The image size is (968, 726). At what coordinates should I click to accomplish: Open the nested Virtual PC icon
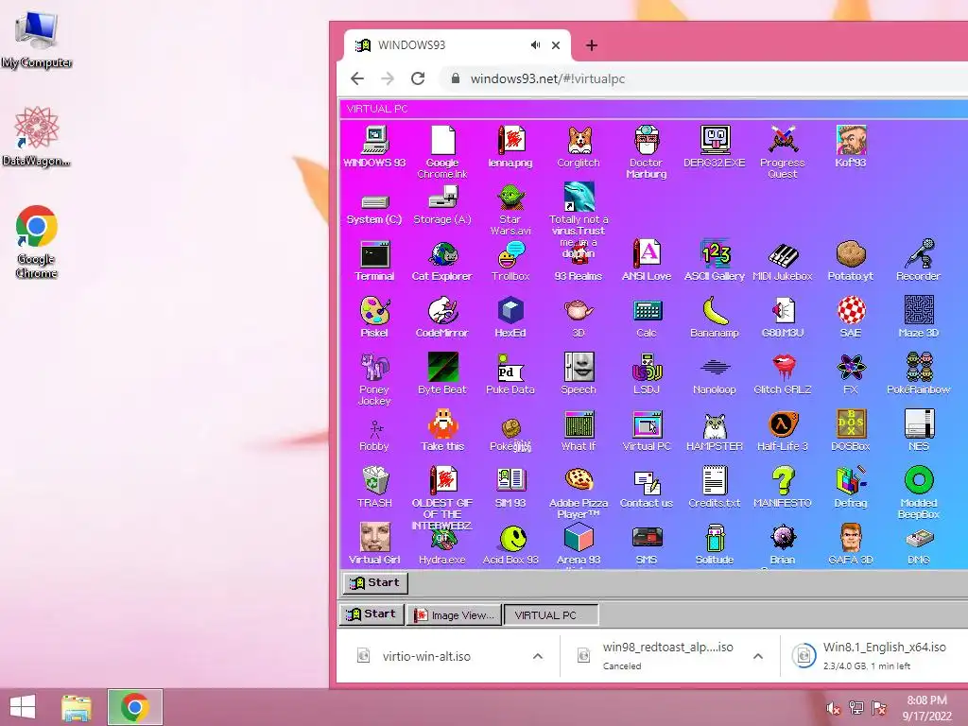pos(647,430)
